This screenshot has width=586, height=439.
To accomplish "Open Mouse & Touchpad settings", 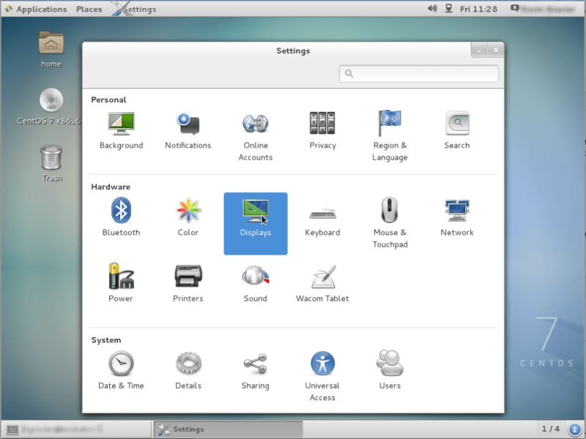I will tap(390, 224).
